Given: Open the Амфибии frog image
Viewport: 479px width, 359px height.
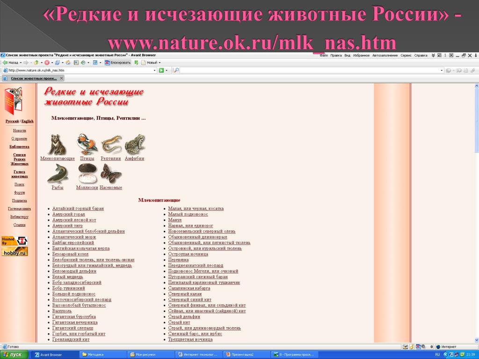Looking at the screenshot, I should (135, 144).
